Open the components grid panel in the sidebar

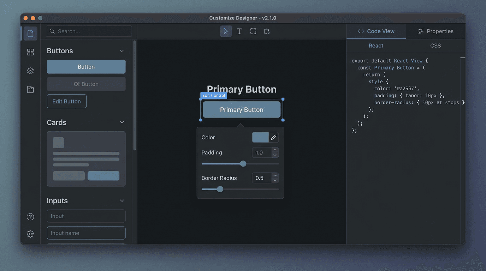point(30,52)
